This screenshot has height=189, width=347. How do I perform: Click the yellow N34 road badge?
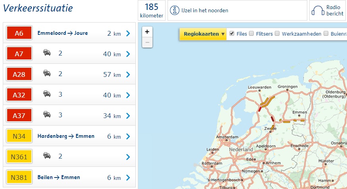click(x=19, y=136)
